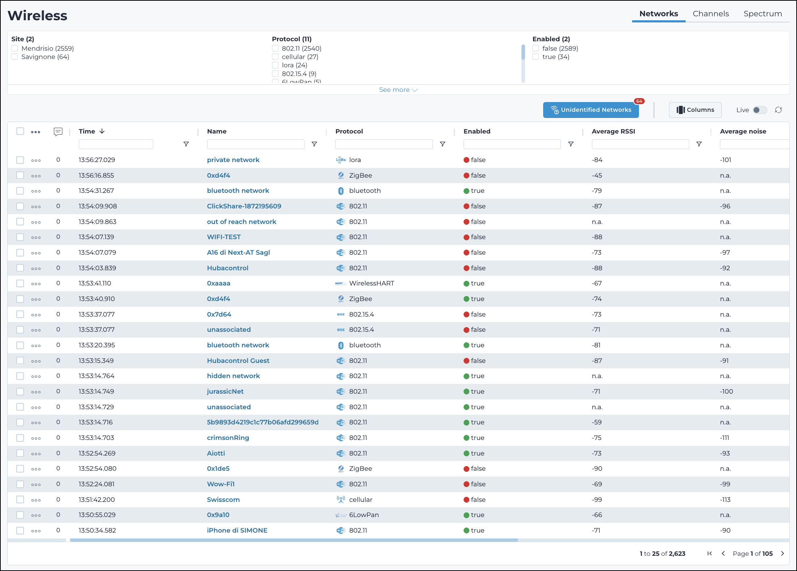Click LoRa protocol icon in first row
797x571 pixels.
(x=341, y=160)
